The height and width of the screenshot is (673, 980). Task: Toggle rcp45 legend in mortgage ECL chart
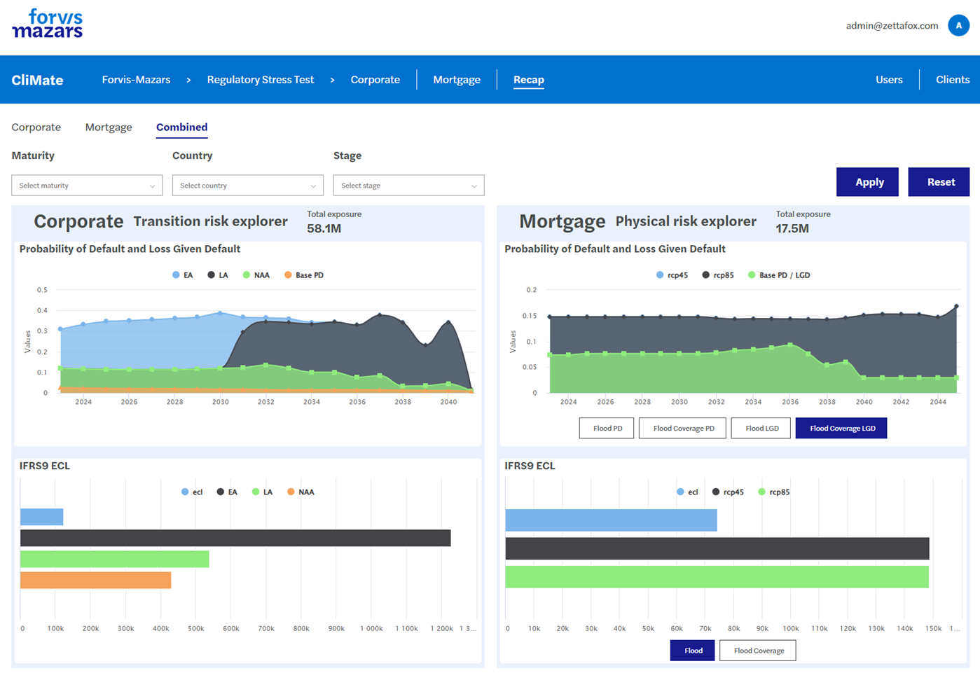click(x=728, y=492)
